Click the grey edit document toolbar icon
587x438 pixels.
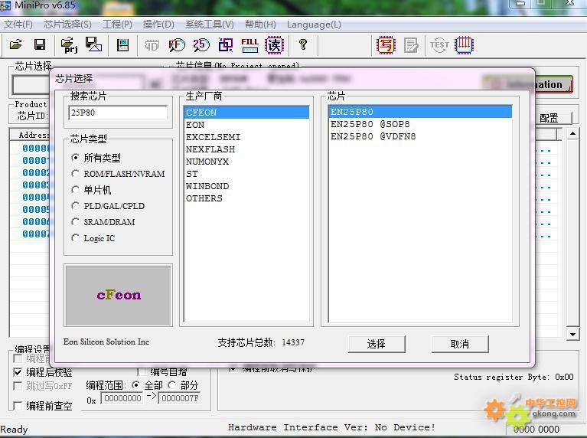(411, 45)
